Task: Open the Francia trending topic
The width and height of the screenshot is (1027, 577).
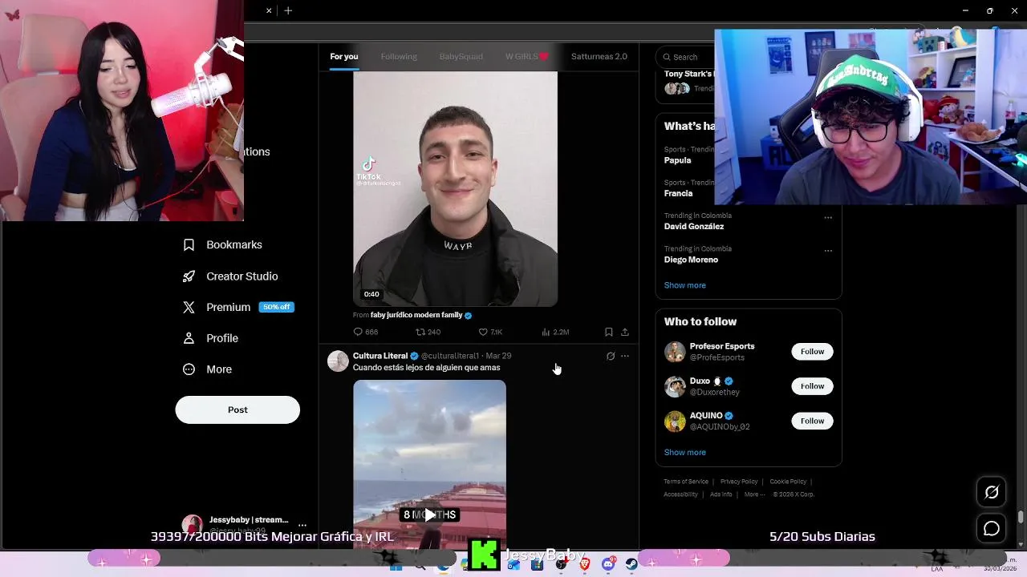Action: click(678, 193)
